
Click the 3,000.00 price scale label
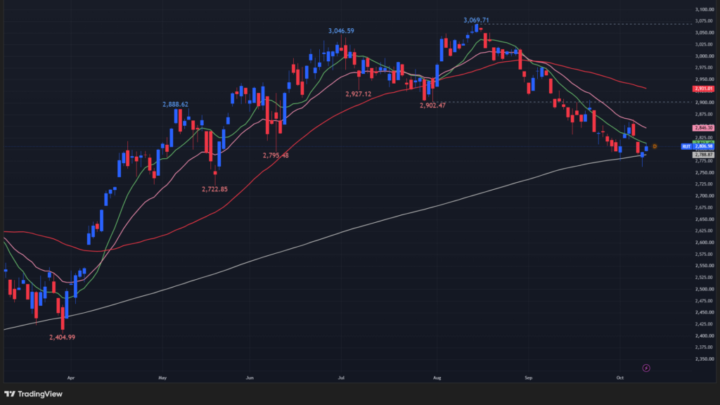click(705, 56)
